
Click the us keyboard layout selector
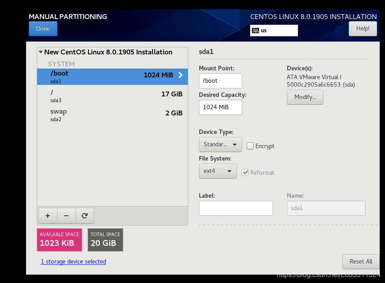274,31
